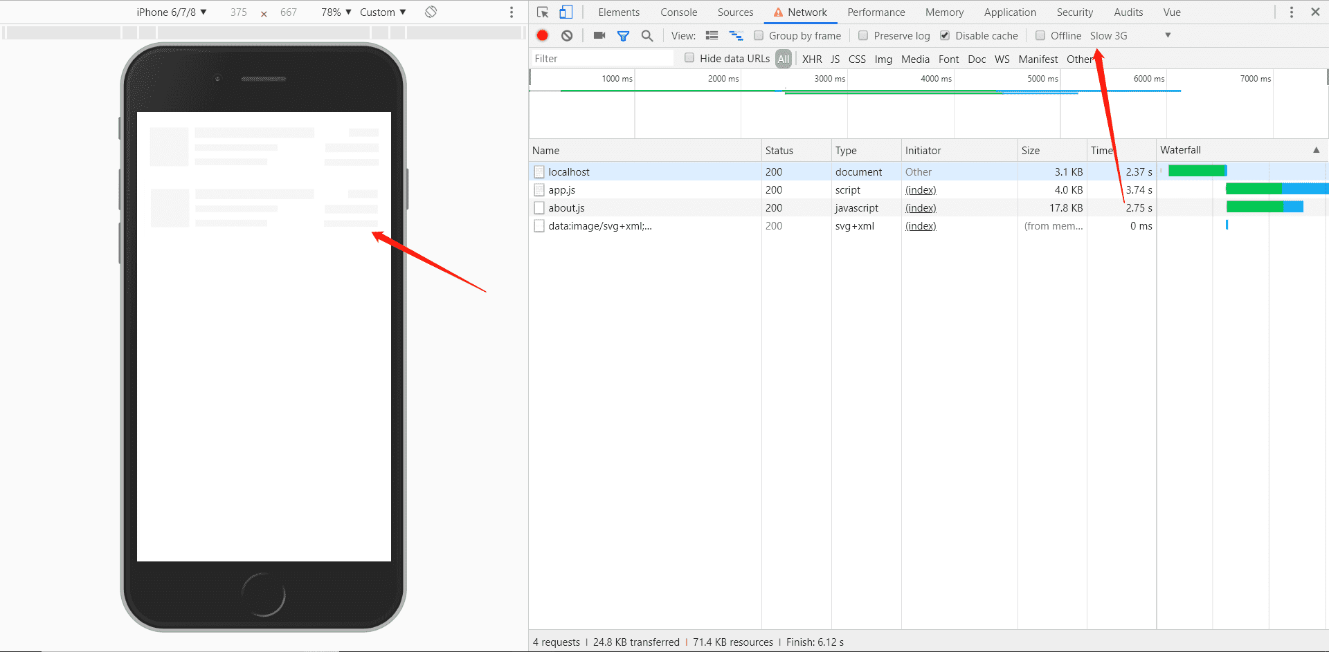This screenshot has height=652, width=1329.
Task: Open the network search magnifier
Action: coord(647,36)
